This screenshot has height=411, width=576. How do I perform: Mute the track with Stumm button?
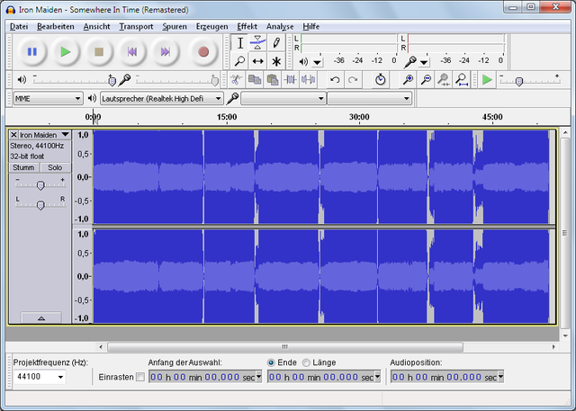click(x=23, y=167)
